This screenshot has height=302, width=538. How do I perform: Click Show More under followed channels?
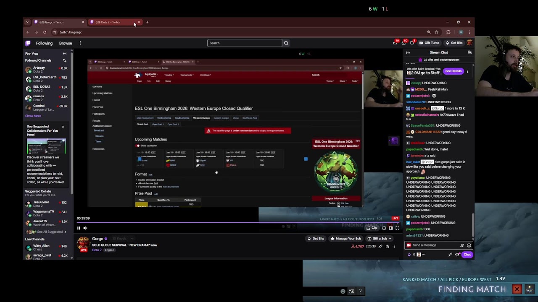point(33,116)
